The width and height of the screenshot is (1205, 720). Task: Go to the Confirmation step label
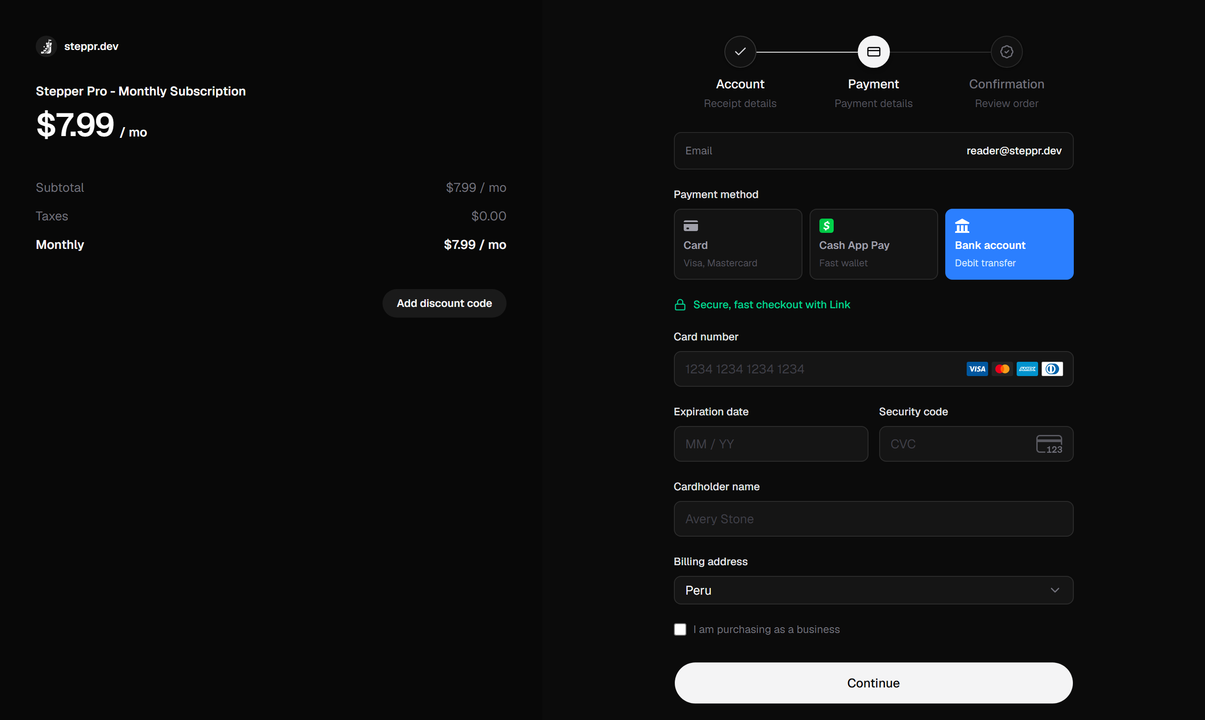tap(1006, 84)
